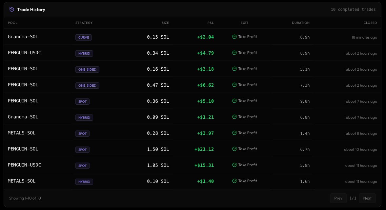This screenshot has height=210, width=386.
Task: Click the ONE_SIDED badge in the 0.16 SOL row
Action: coord(87,69)
